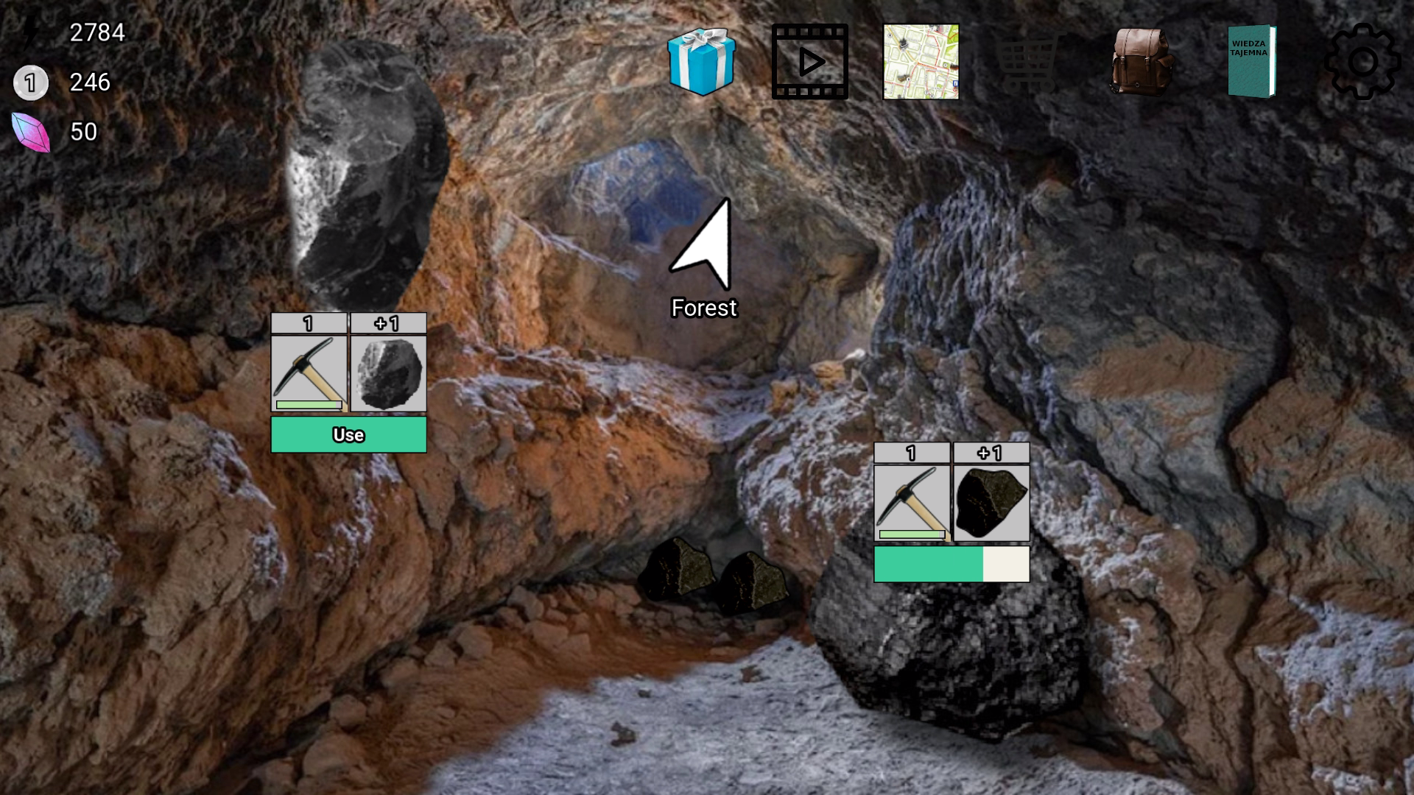
Task: Click the Forest label text
Action: [x=703, y=308]
